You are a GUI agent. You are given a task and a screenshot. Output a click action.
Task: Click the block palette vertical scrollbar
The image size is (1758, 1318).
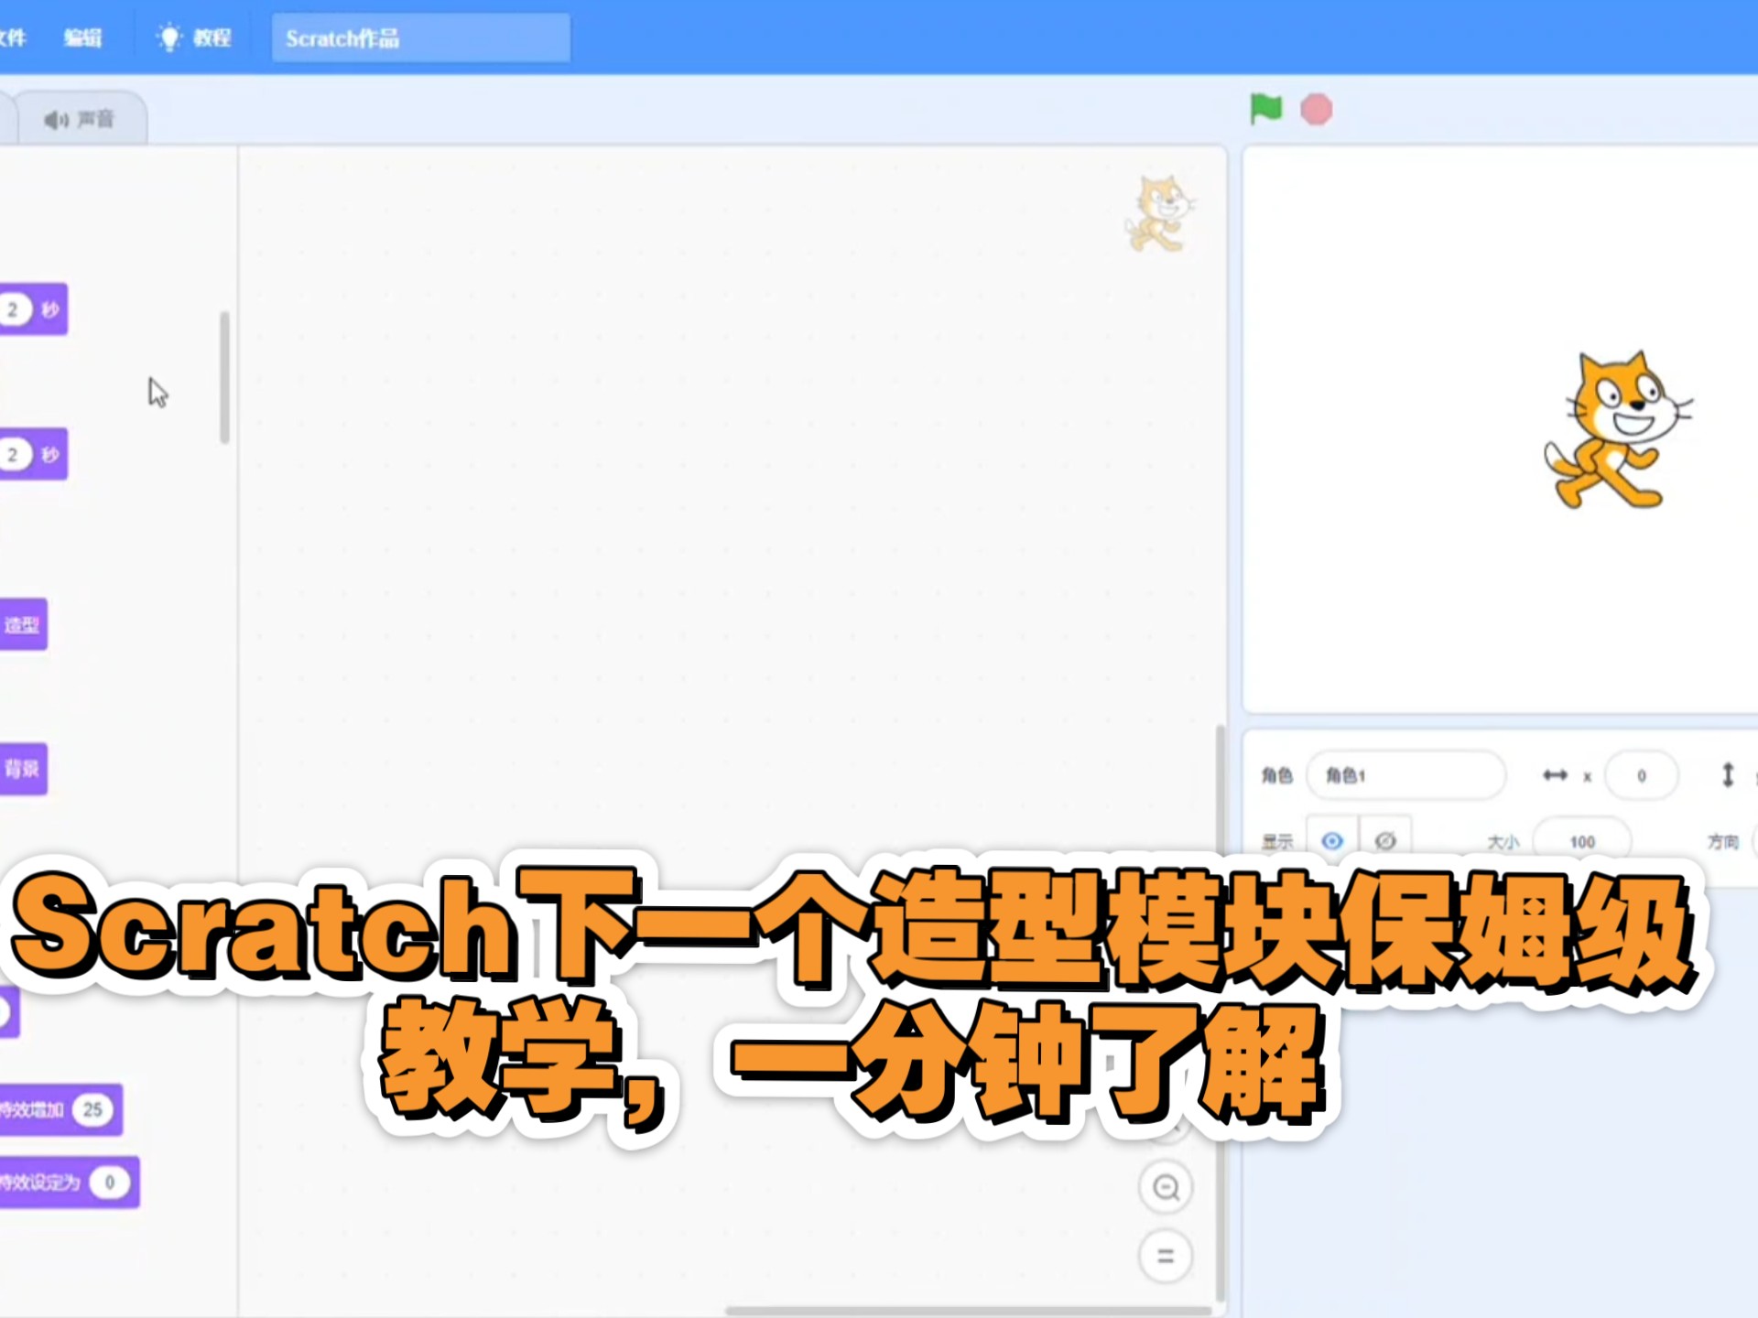[x=224, y=377]
